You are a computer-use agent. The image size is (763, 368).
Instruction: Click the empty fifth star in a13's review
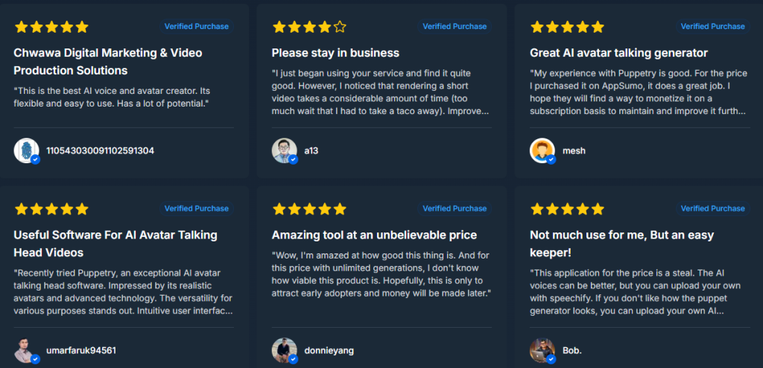pyautogui.click(x=340, y=27)
